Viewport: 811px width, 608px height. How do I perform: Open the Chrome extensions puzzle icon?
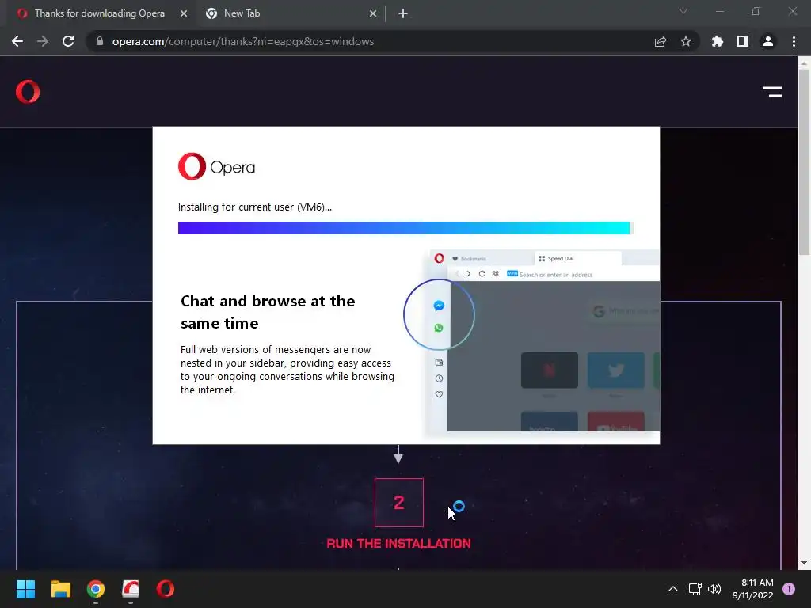(x=718, y=41)
